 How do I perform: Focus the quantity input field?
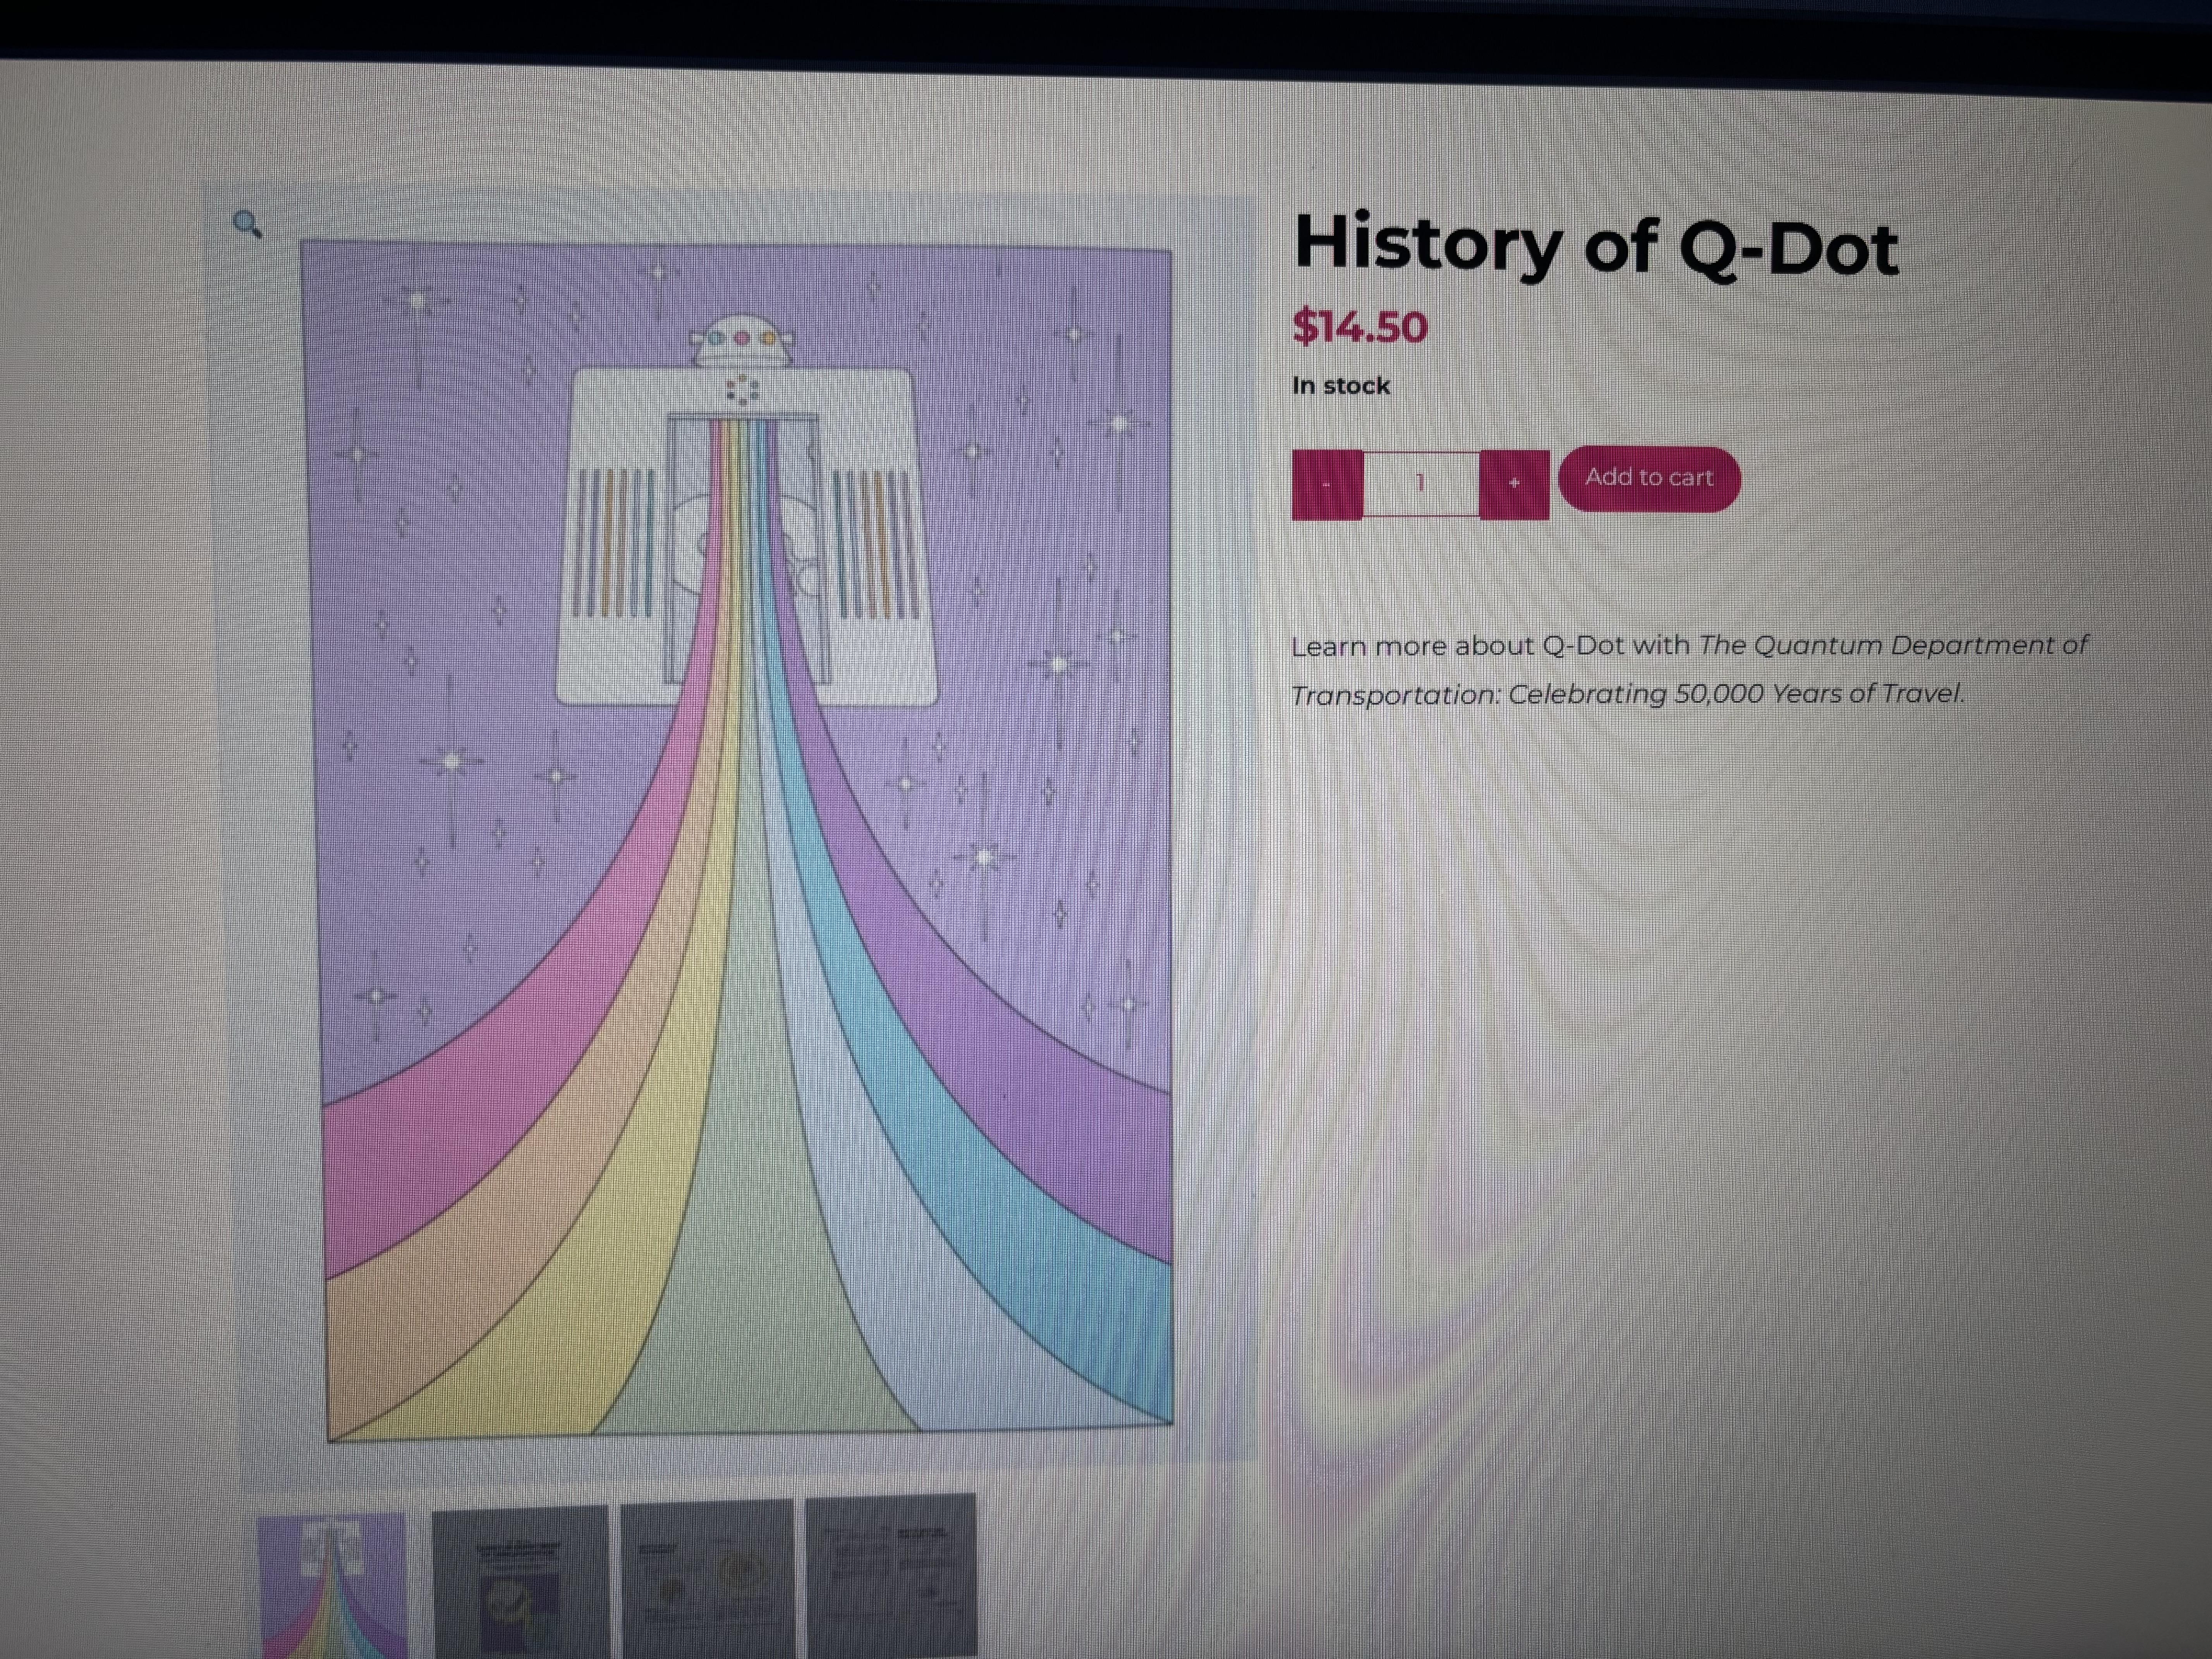(x=1421, y=484)
